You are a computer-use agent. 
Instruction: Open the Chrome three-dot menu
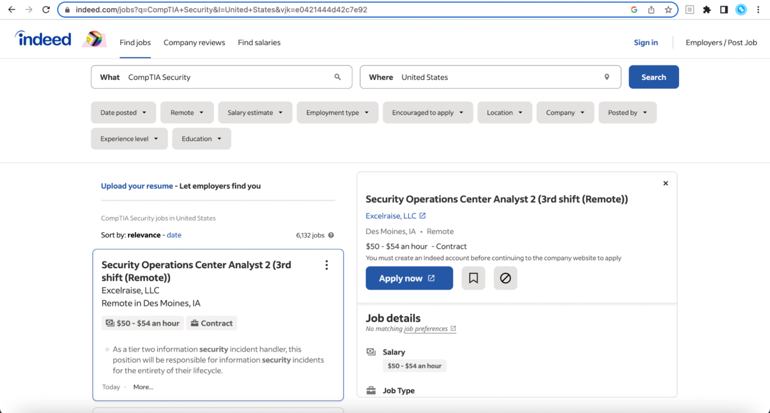pos(758,10)
